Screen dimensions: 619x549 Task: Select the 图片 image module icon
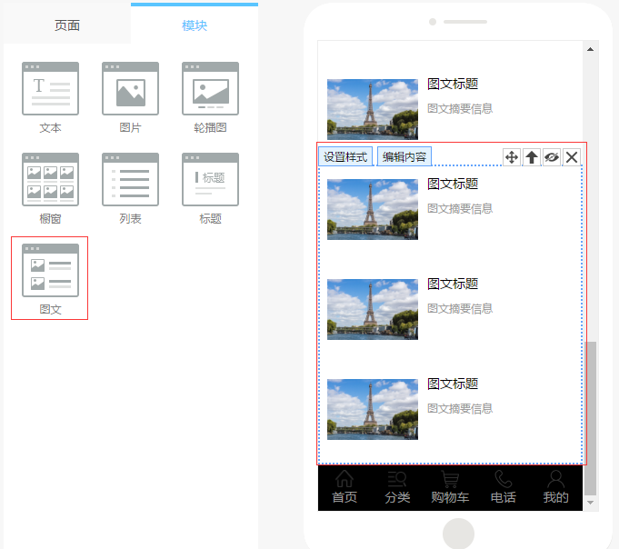(x=130, y=89)
